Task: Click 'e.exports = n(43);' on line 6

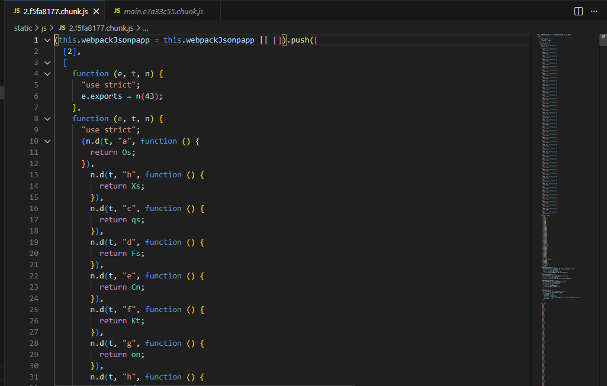Action: coord(121,96)
